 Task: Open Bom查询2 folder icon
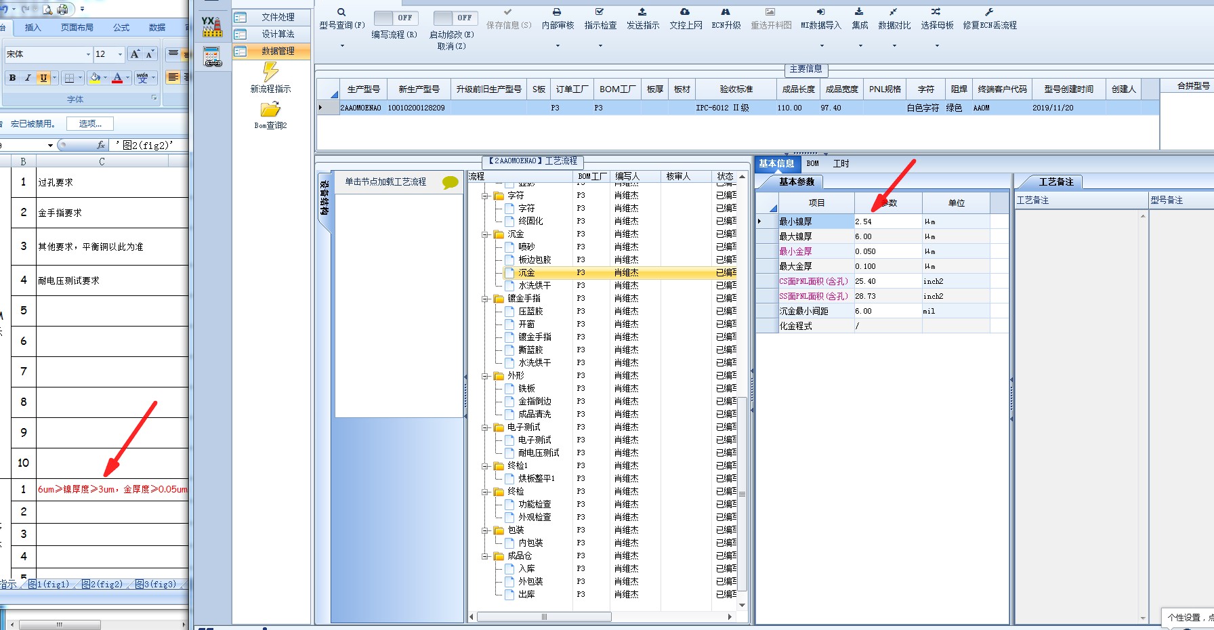[x=270, y=110]
